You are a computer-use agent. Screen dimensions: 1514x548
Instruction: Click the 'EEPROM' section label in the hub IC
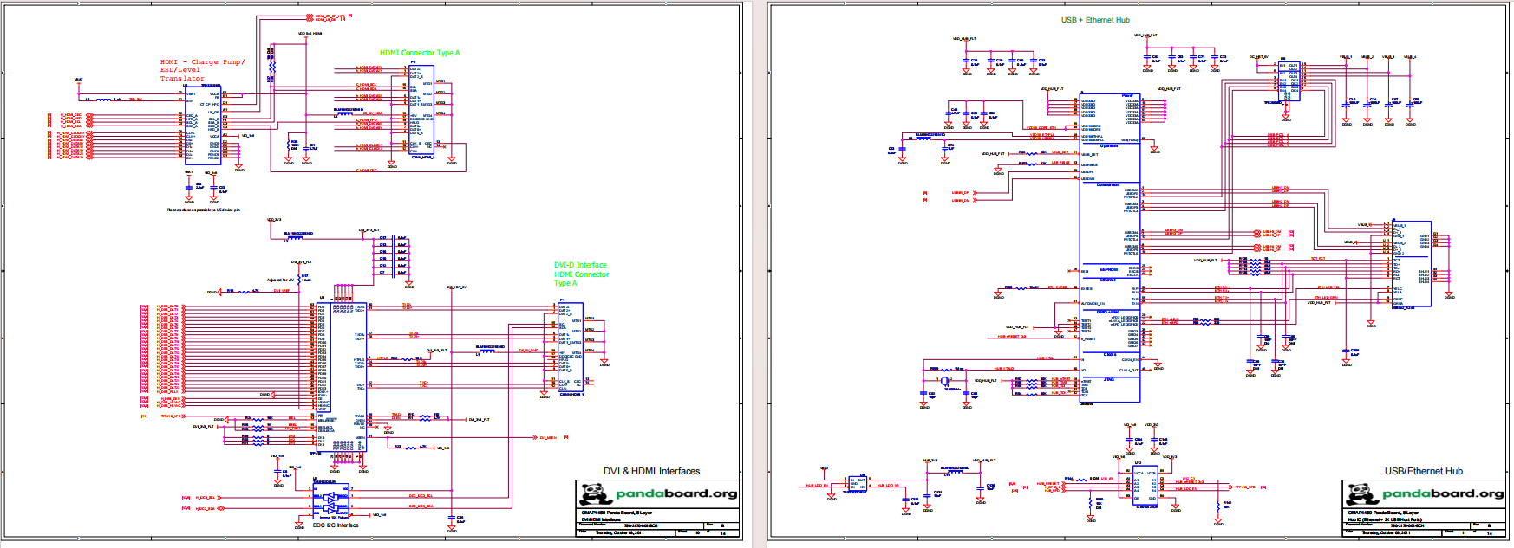1109,269
